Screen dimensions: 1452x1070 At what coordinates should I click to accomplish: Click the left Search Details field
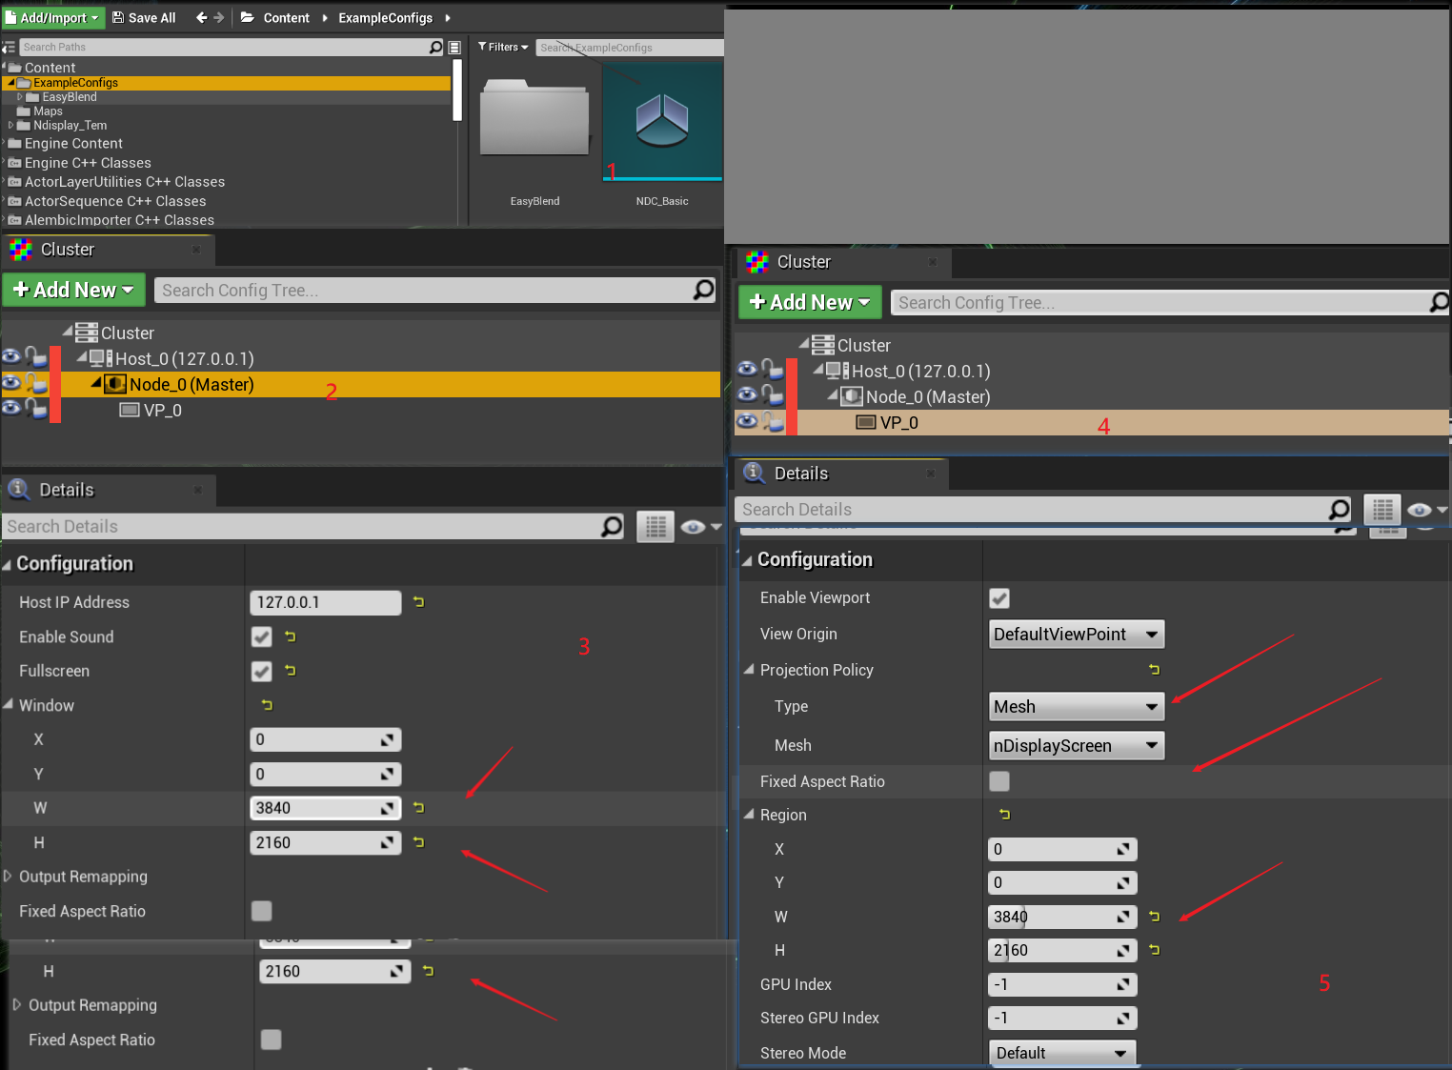(x=314, y=527)
